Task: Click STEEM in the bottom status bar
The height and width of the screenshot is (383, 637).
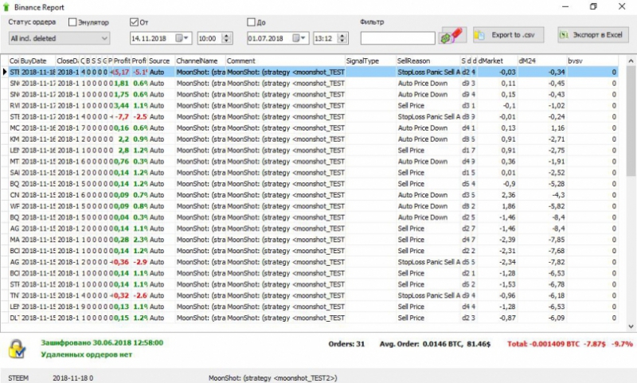Action: [18, 378]
